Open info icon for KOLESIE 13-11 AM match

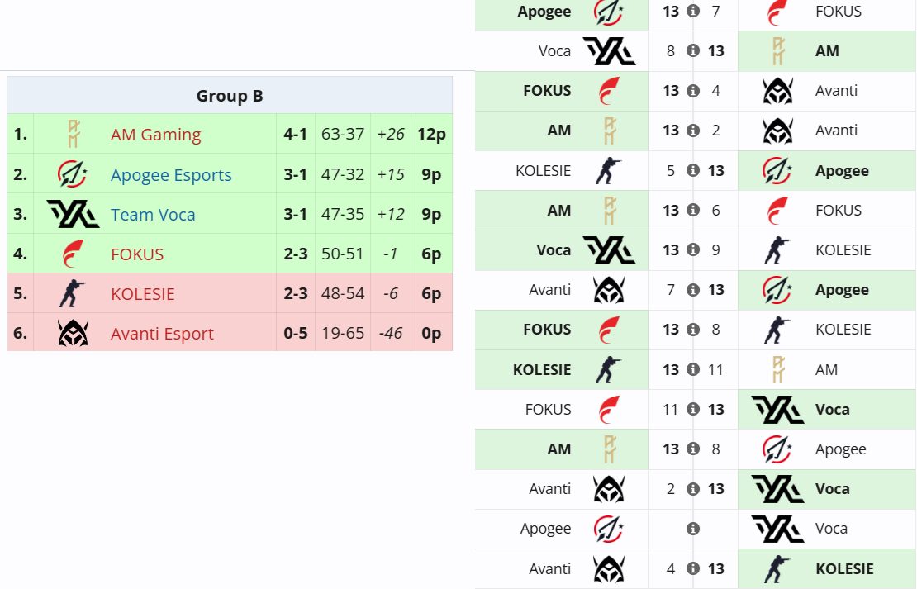693,369
